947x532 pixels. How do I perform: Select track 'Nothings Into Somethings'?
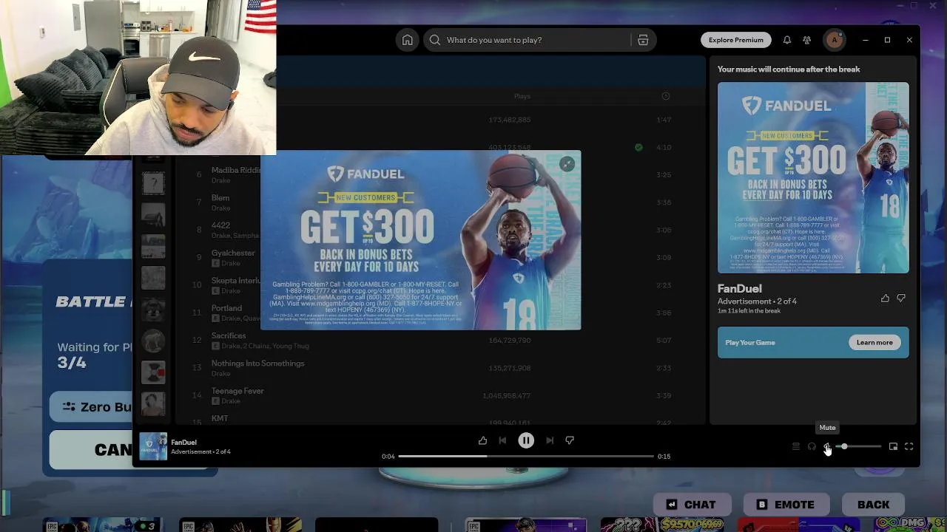(257, 363)
